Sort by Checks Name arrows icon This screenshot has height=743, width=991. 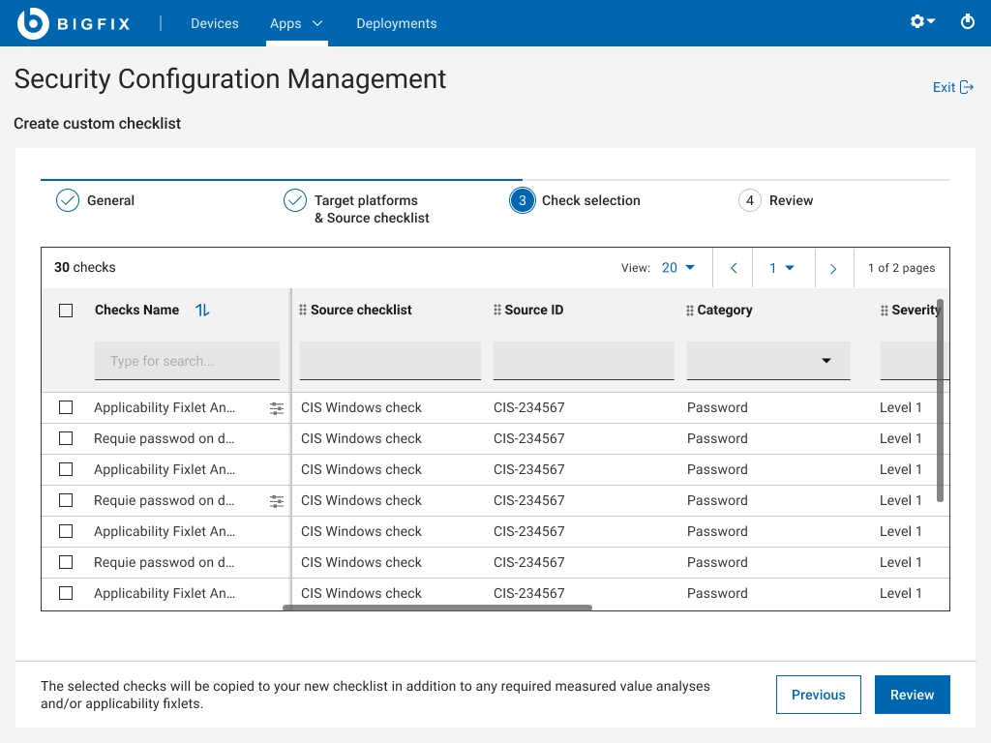(202, 311)
